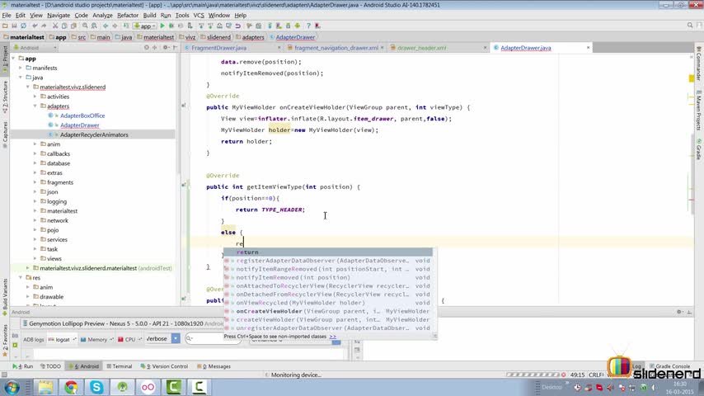Collapse the adapters folder in project tree
Screen dimensions: 704x396
pos(36,106)
